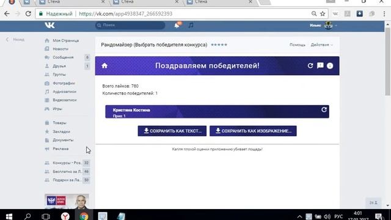Image resolution: width=391 pixels, height=220 pixels.
Task: Close the first Стена tab
Action: point(103,2)
